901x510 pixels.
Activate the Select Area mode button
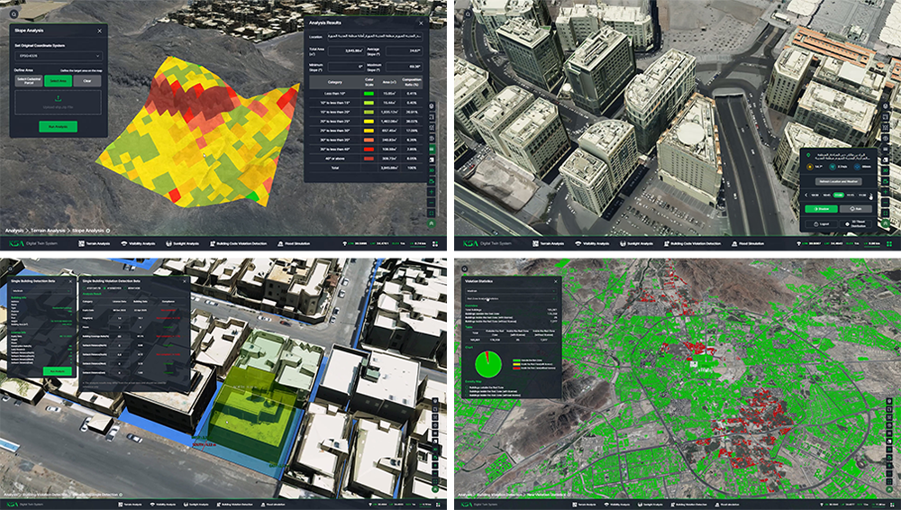coord(59,80)
